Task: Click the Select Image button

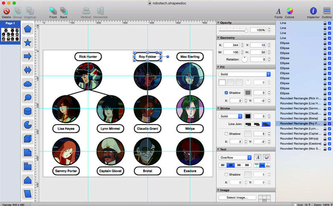Action: (x=237, y=198)
